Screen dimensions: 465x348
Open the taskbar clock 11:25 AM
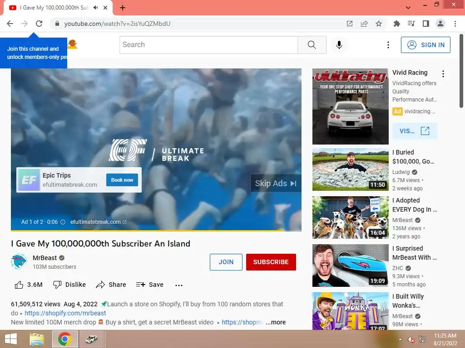coord(445,339)
